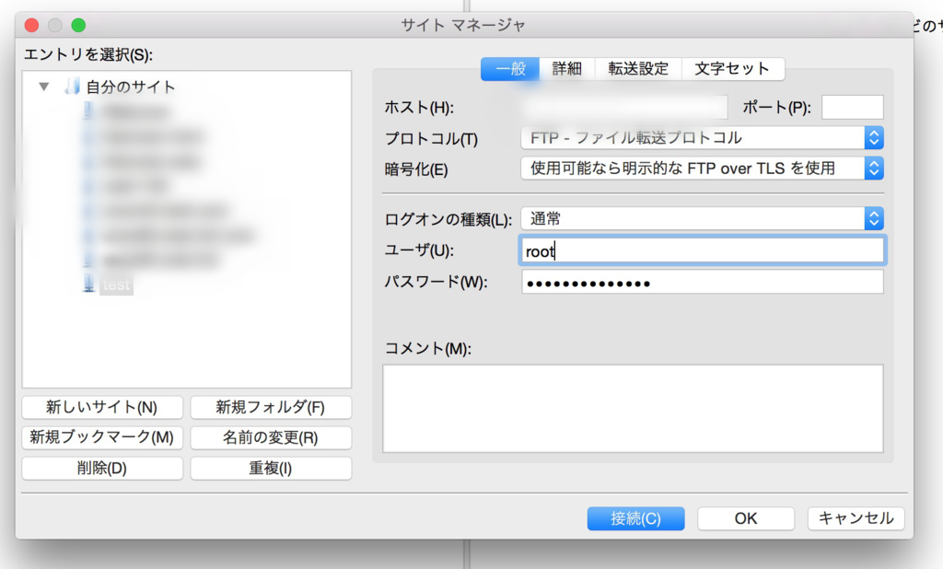Click the コメント text area
The image size is (943, 569).
click(633, 409)
